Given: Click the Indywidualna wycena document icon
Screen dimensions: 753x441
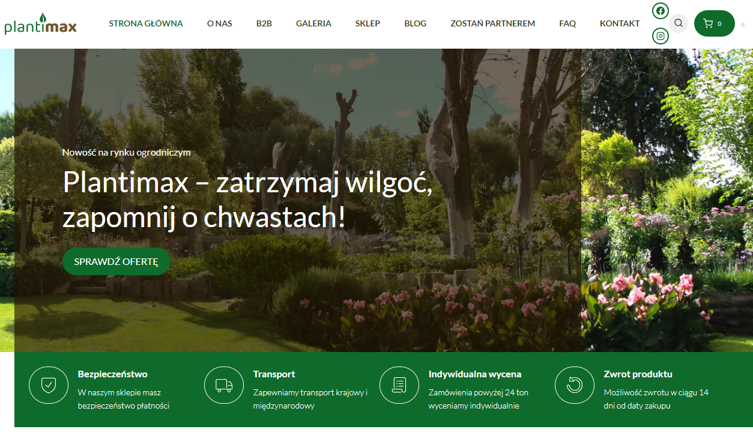Looking at the screenshot, I should [399, 385].
